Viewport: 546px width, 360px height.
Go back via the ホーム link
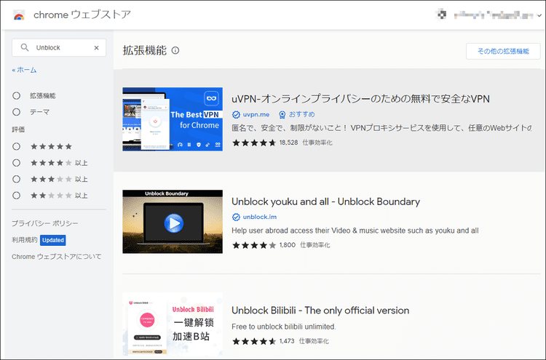pos(24,70)
